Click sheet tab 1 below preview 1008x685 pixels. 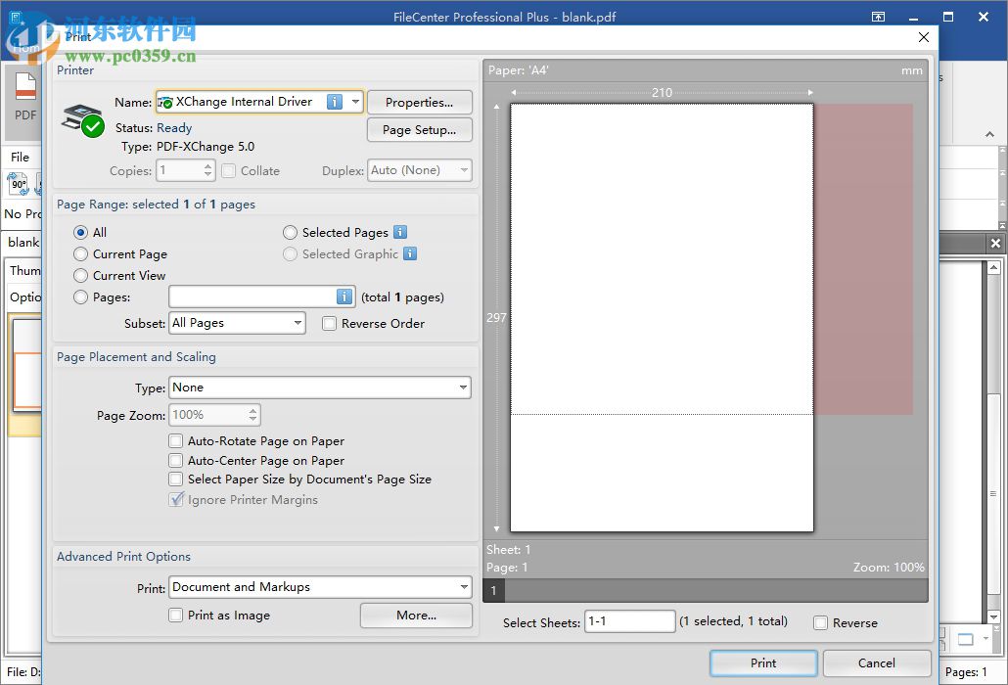coord(493,590)
